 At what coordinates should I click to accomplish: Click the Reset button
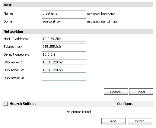click(x=141, y=92)
